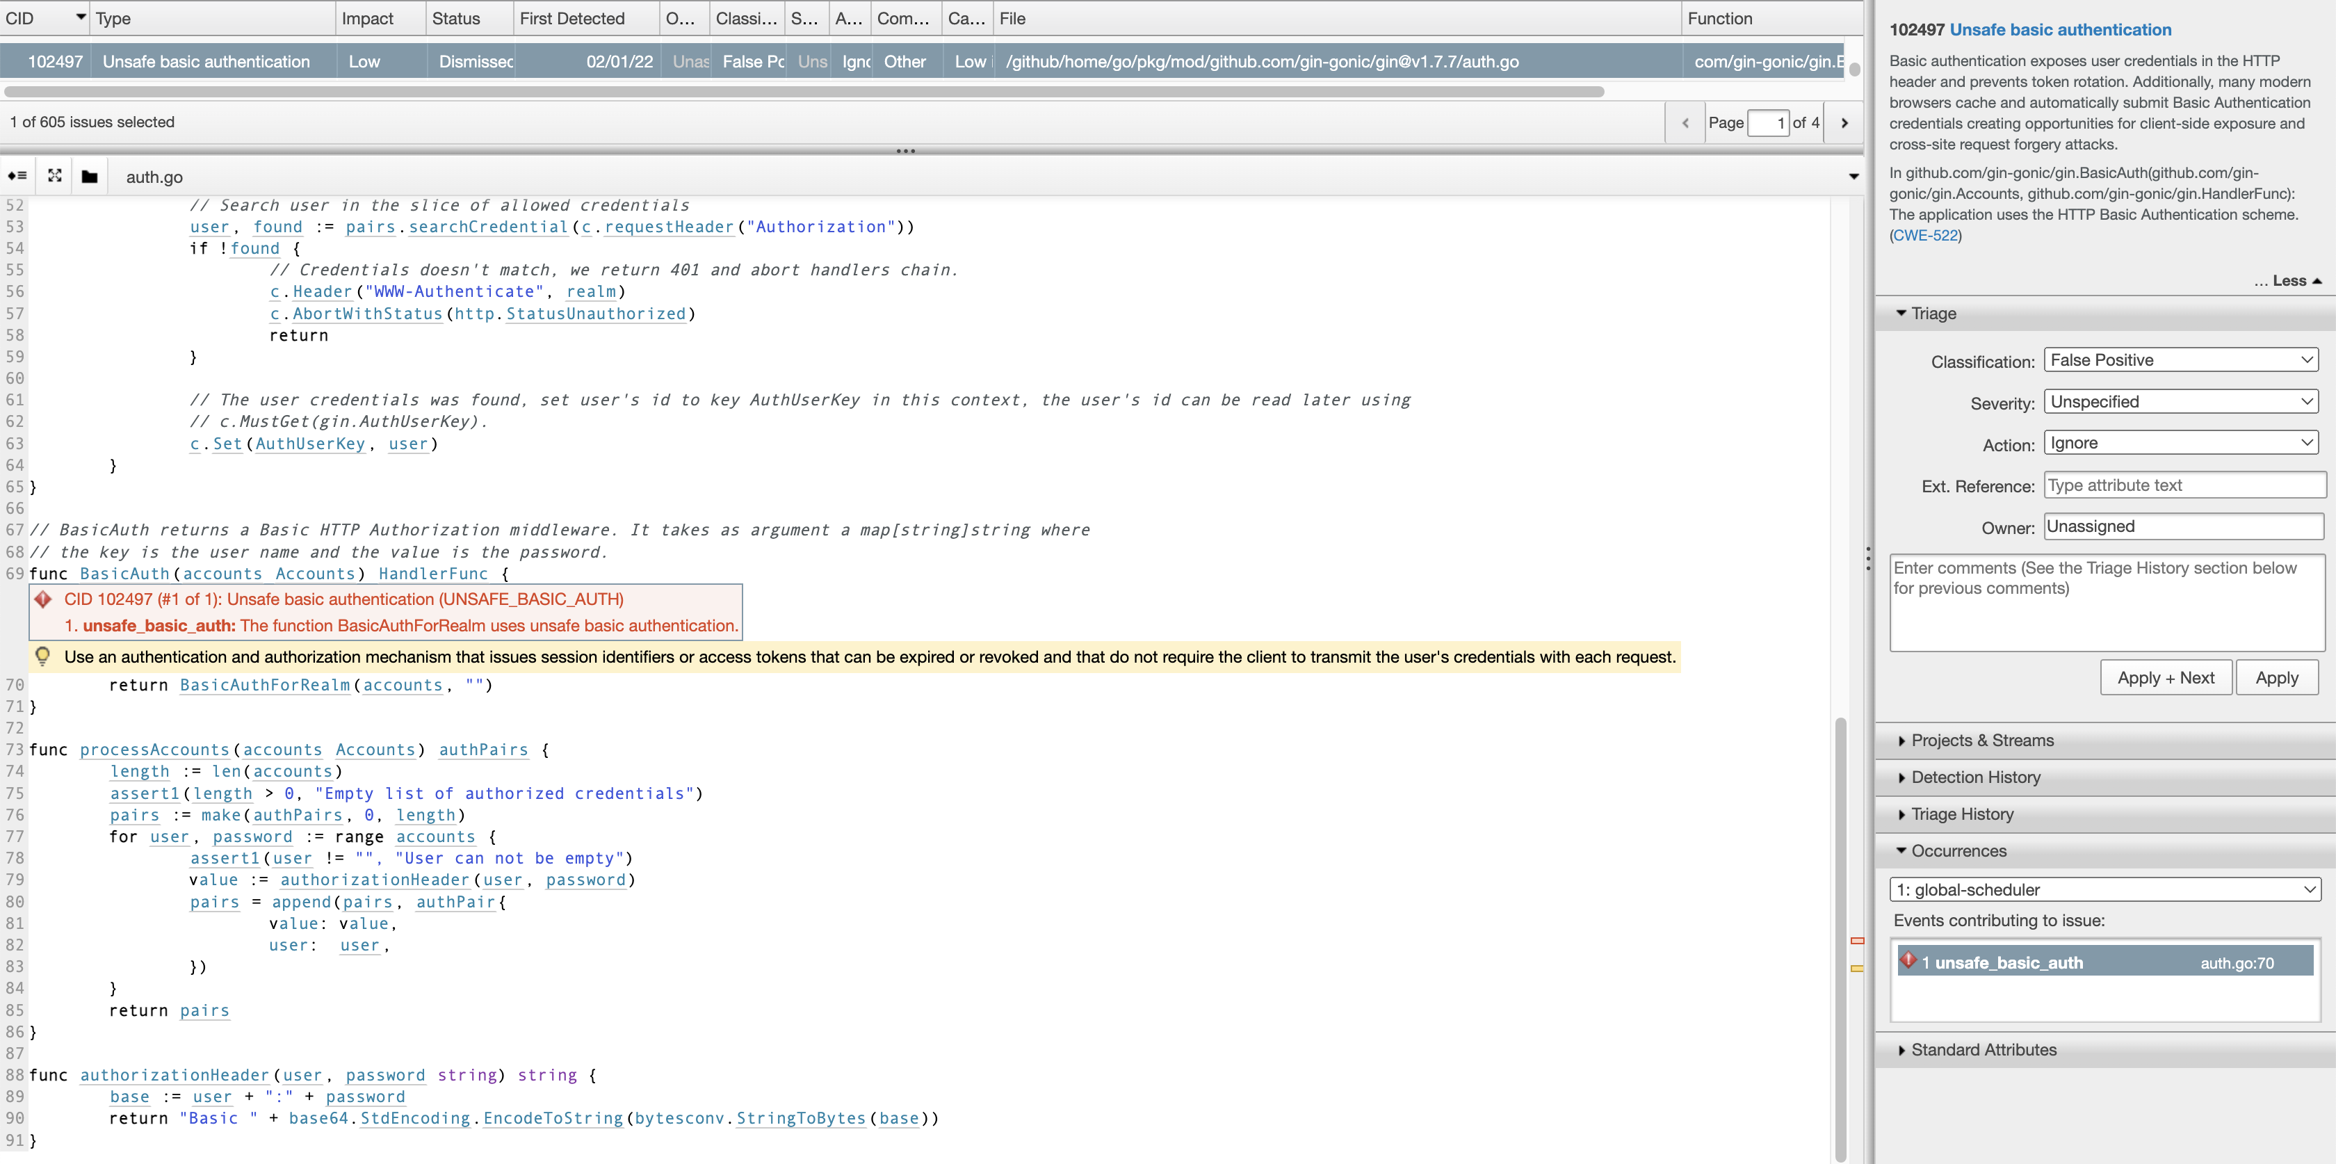
Task: Open the CID column header menu
Action: (x=80, y=16)
